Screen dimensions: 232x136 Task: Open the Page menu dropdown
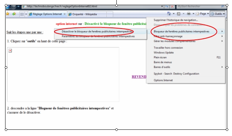[x=202, y=14]
